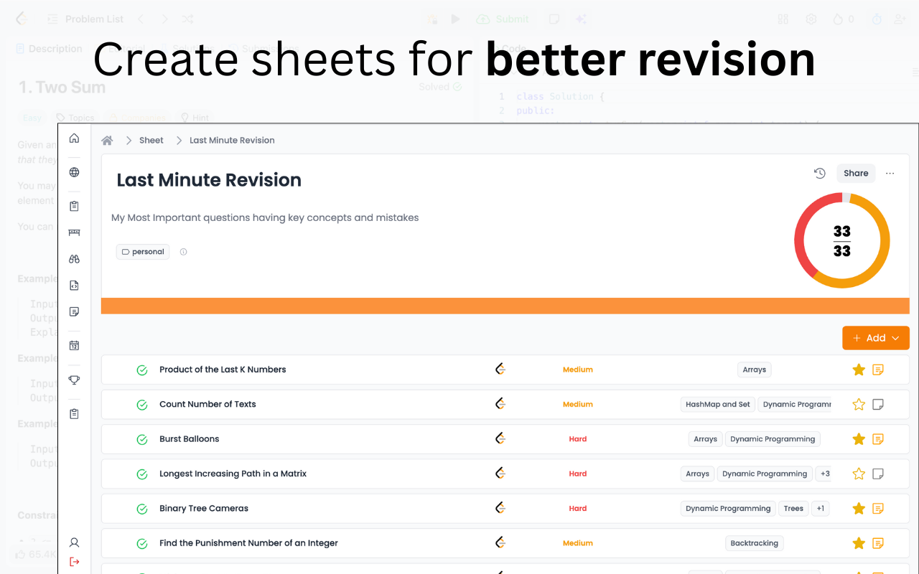Toggle solved check for Burst Balloons

pos(142,439)
